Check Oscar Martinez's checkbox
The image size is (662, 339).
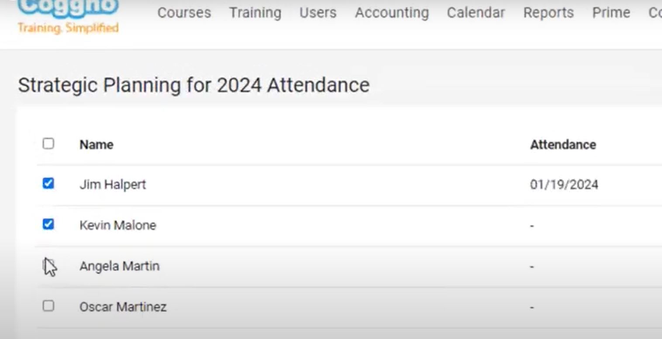point(48,306)
